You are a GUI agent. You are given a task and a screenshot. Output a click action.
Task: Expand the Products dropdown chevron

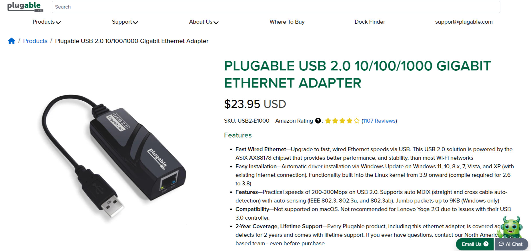point(58,22)
